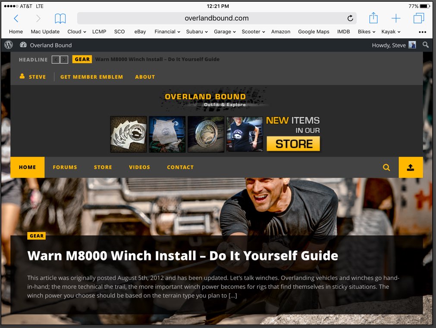Open the VIDEOS navigation item
The width and height of the screenshot is (436, 328).
pyautogui.click(x=139, y=167)
